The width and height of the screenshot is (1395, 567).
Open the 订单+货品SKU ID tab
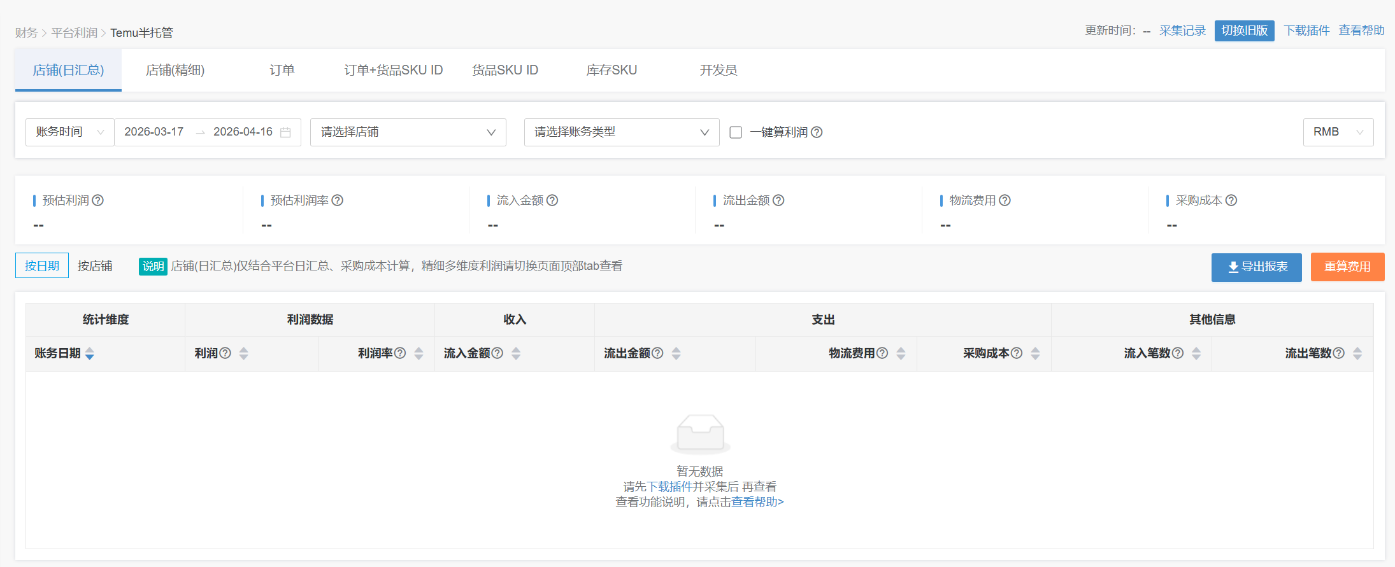pyautogui.click(x=394, y=70)
